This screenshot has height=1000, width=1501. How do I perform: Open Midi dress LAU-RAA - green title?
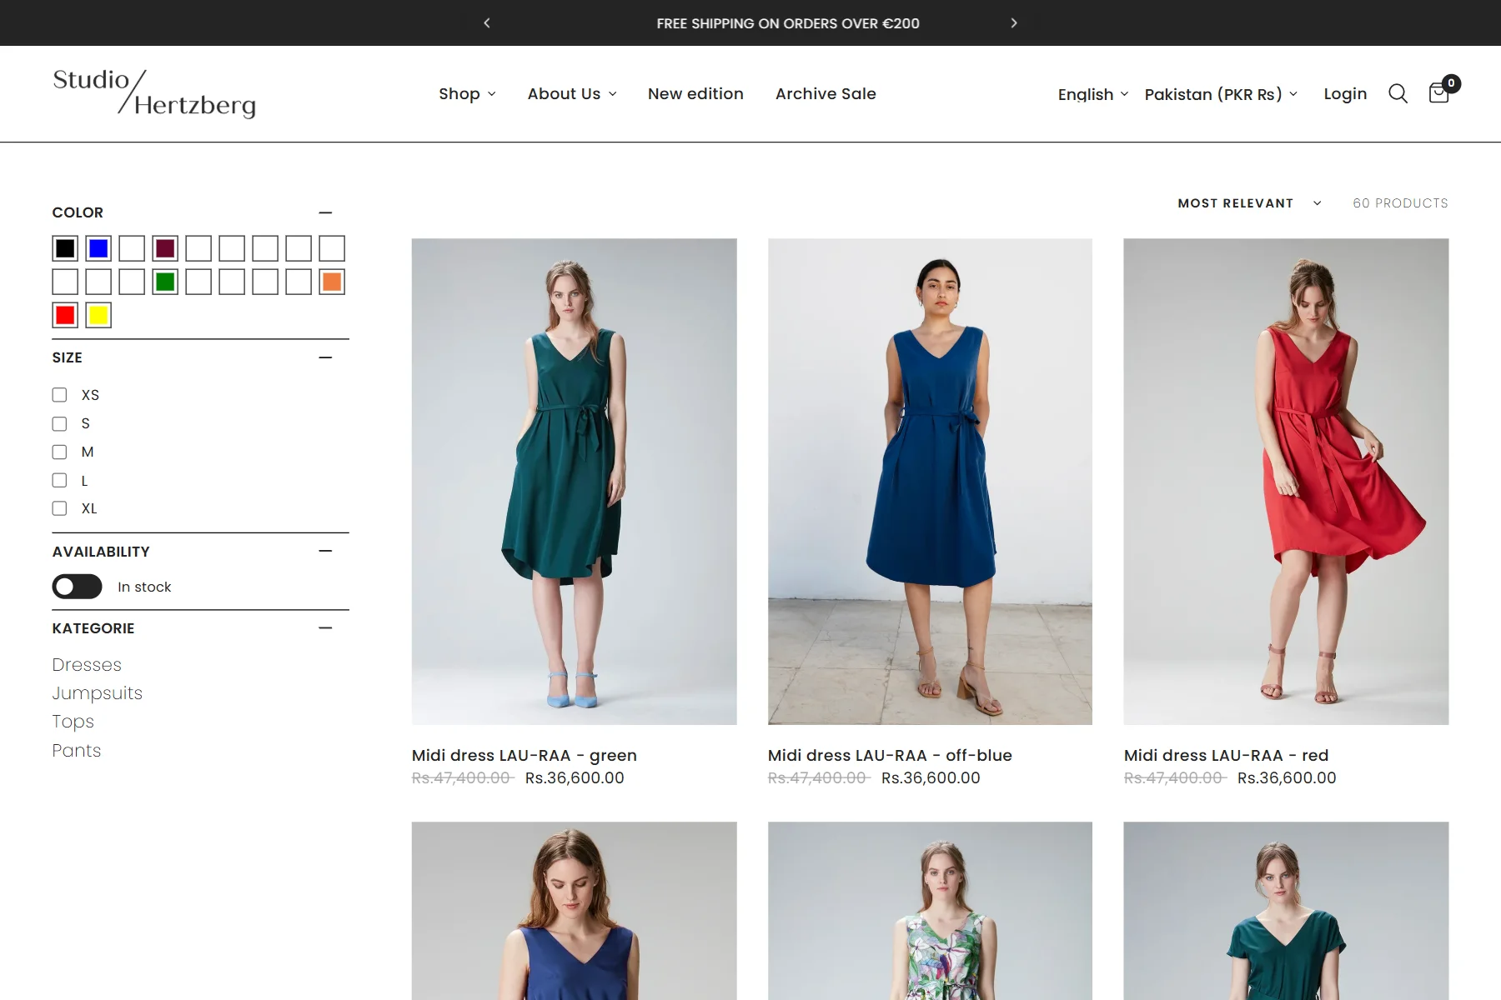point(524,755)
